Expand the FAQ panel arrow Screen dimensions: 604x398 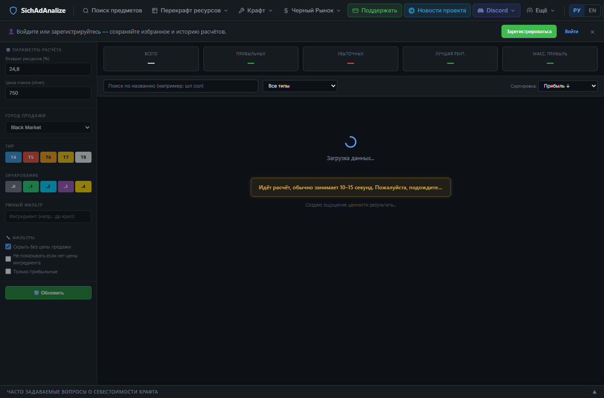click(595, 392)
